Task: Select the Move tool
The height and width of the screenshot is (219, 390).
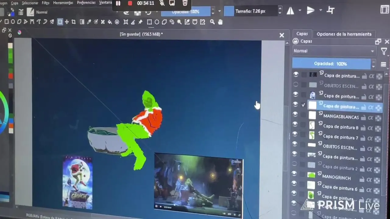Action: point(67,22)
